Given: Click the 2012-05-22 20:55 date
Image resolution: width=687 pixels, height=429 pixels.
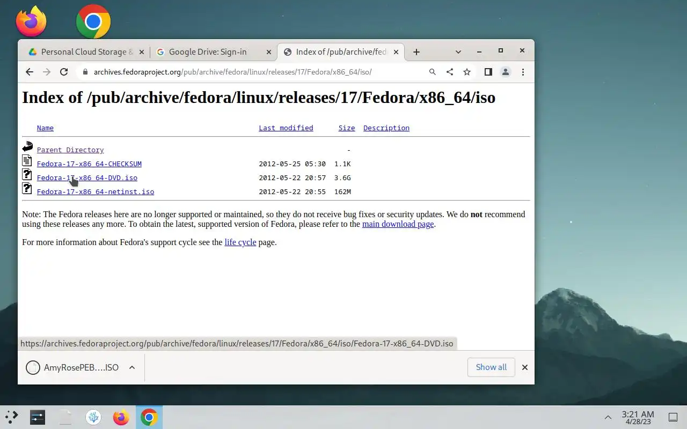Looking at the screenshot, I should tap(293, 192).
